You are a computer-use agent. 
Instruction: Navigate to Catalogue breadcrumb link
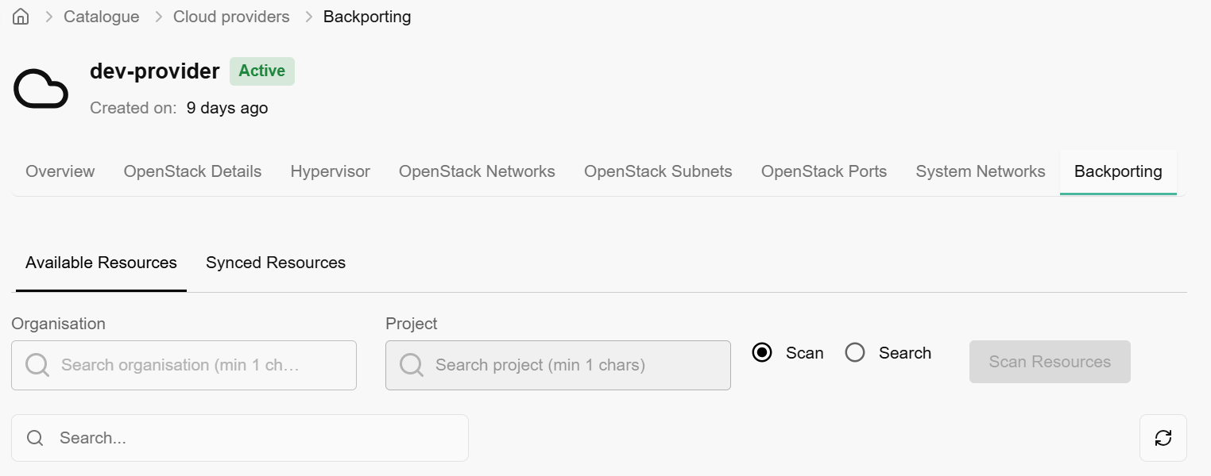tap(102, 17)
